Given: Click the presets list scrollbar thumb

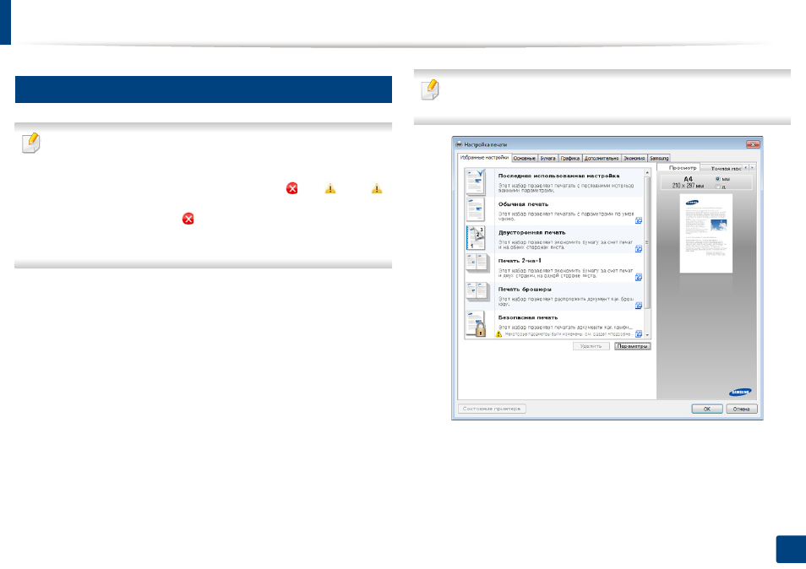Looking at the screenshot, I should (647, 242).
